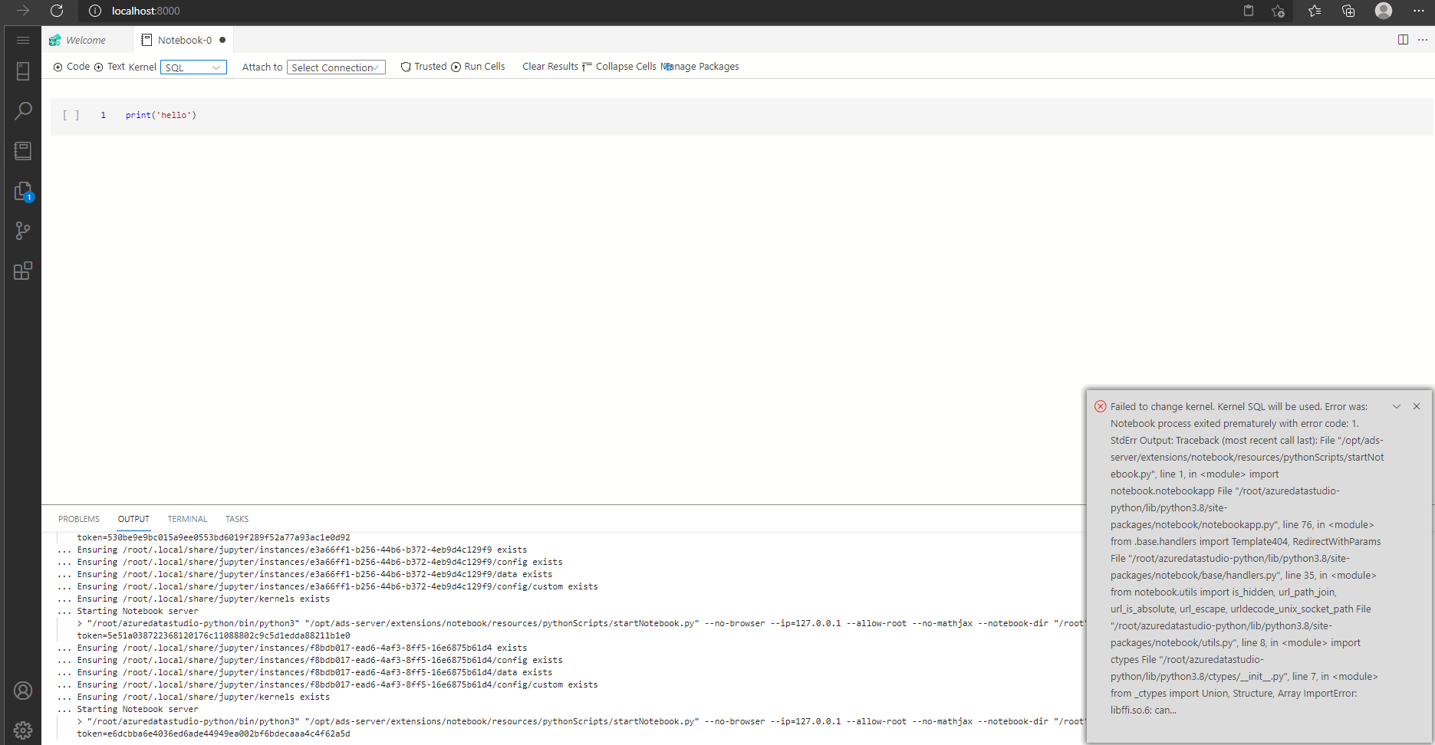Viewport: 1435px width, 745px height.
Task: Switch to the TASKS panel tab
Action: [x=237, y=519]
